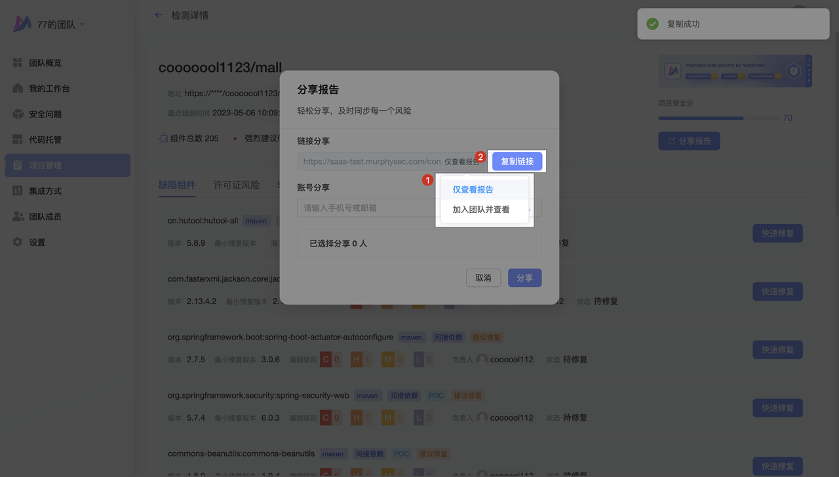Confirm sharing with the 分享 button
Viewport: 839px width, 477px height.
click(x=524, y=278)
